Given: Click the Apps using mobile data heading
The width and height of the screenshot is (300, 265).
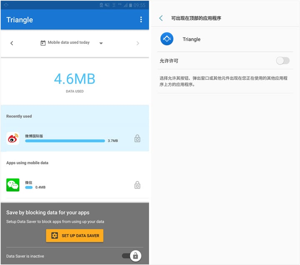Looking at the screenshot, I should point(27,163).
